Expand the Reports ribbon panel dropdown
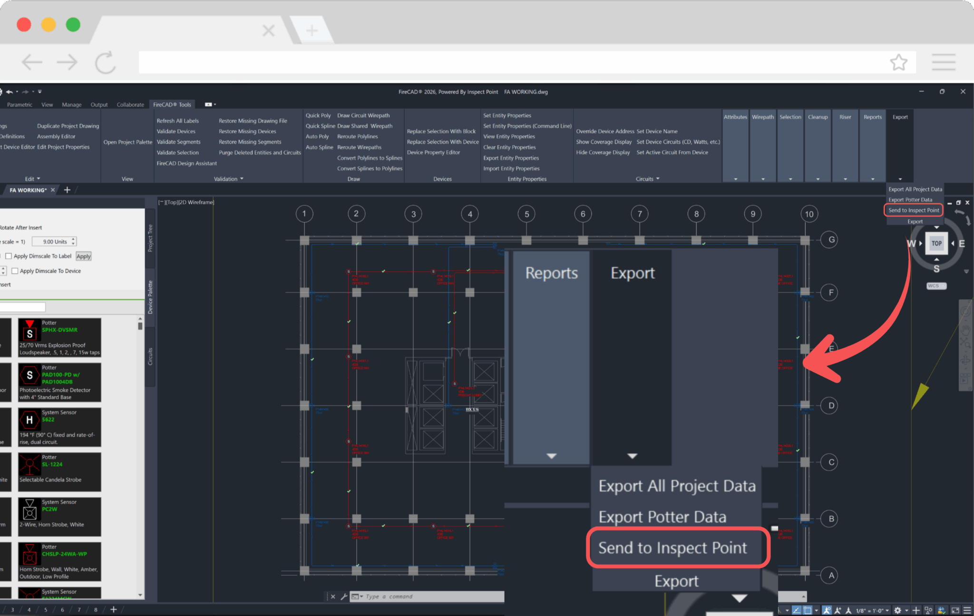The width and height of the screenshot is (974, 616). point(872,179)
